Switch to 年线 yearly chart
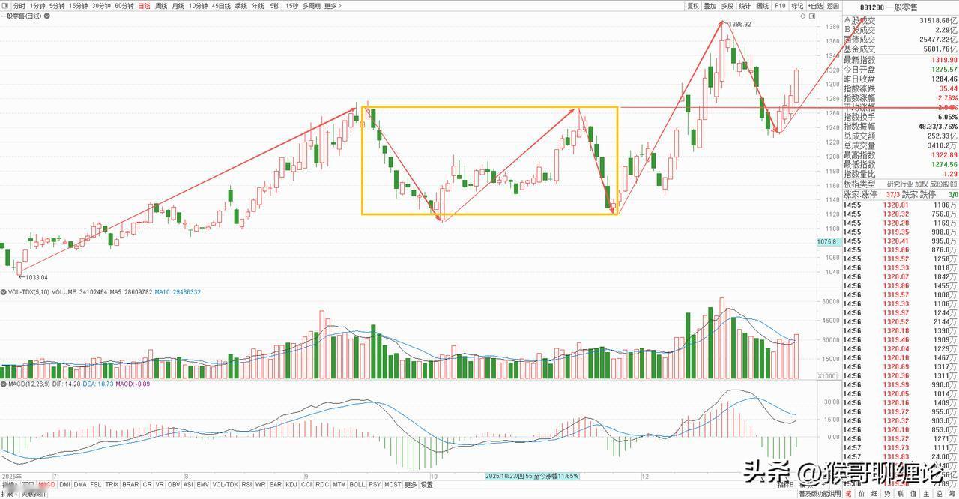 258,6
